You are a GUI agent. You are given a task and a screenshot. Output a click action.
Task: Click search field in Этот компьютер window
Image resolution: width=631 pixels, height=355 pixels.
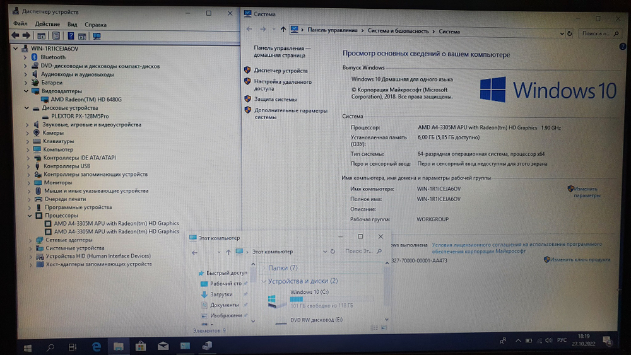click(x=363, y=251)
